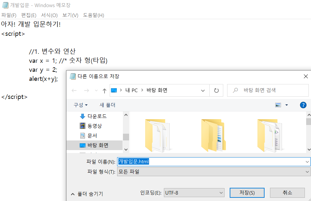Screen dimensions: 311x201
Task: Click the Notepad icon in dialog title bar
Action: tap(73, 76)
